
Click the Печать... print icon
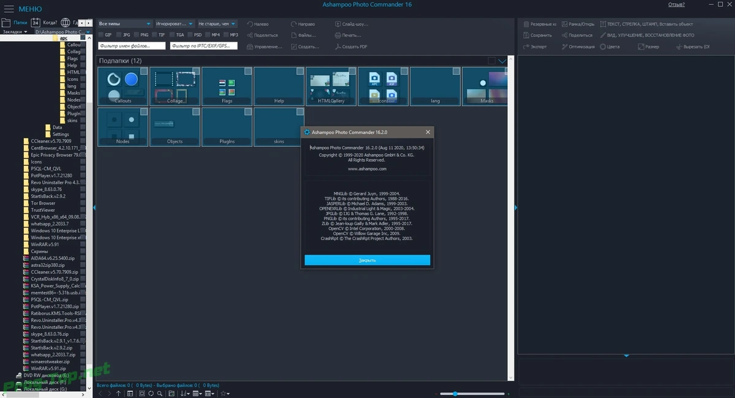point(338,35)
